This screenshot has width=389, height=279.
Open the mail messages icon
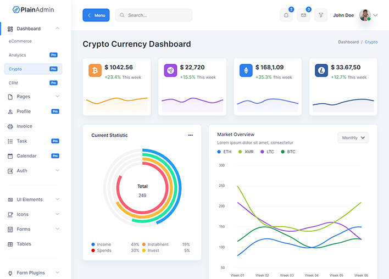click(303, 15)
